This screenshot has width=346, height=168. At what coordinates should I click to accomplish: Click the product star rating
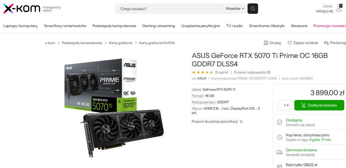point(202,72)
